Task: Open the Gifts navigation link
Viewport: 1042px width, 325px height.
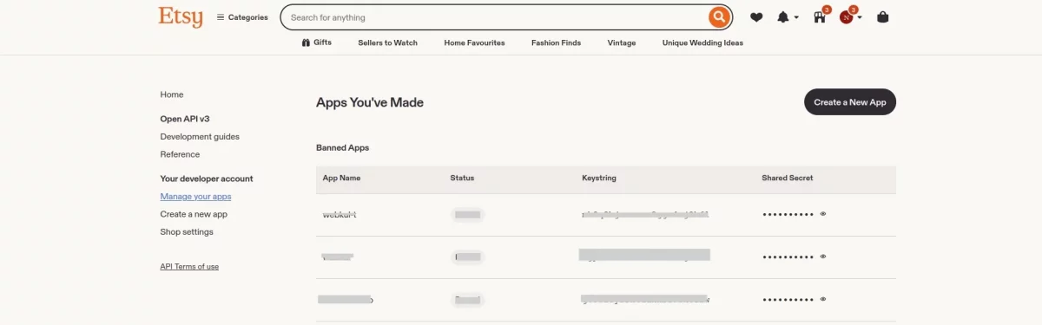Action: [x=317, y=42]
